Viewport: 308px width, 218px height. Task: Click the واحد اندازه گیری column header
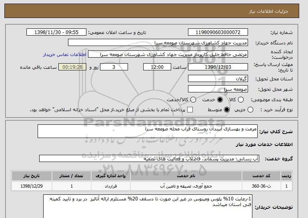pyautogui.click(x=111, y=176)
